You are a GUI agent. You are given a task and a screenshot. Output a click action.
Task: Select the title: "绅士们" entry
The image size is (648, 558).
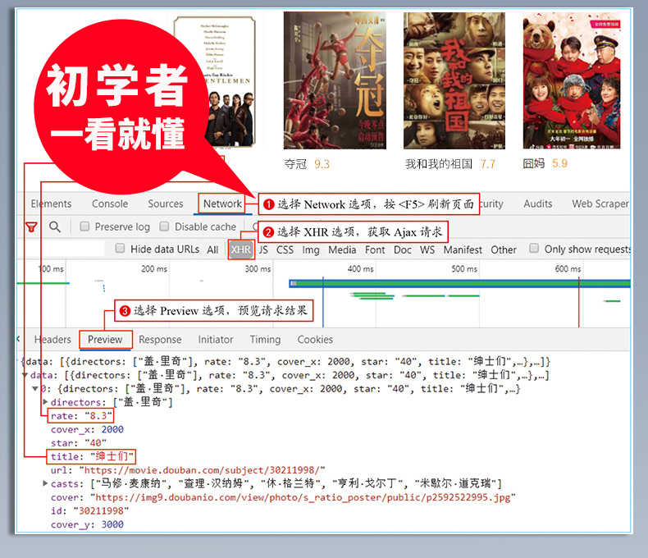(x=92, y=456)
